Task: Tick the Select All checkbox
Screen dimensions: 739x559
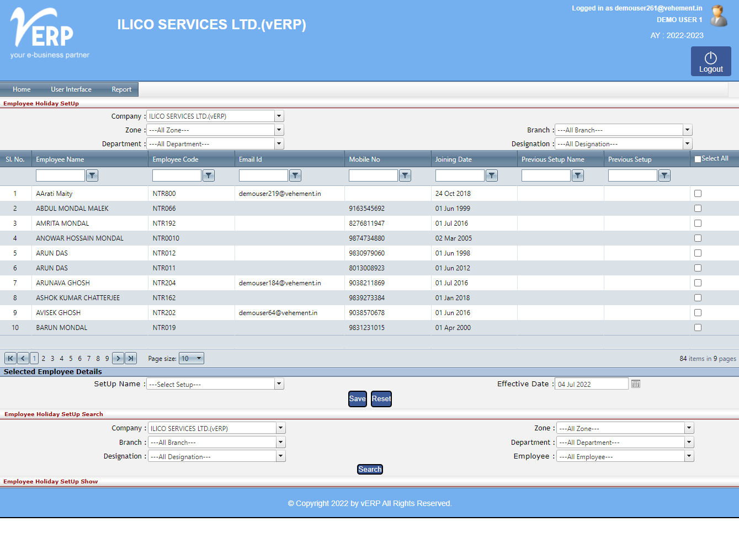Action: click(698, 159)
